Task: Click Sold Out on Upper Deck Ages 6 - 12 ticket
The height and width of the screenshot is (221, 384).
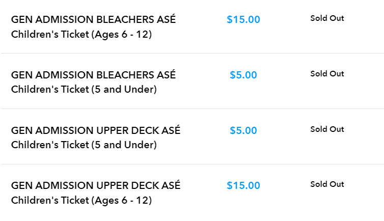Action: [327, 184]
